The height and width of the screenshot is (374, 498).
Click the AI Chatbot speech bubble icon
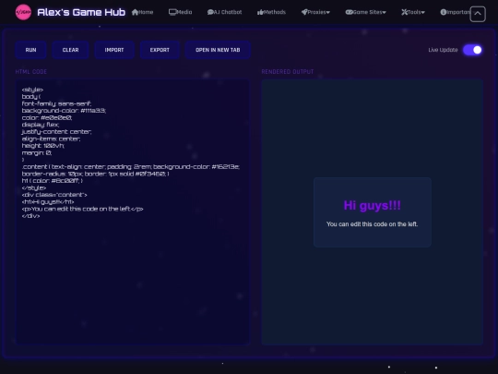pos(210,12)
